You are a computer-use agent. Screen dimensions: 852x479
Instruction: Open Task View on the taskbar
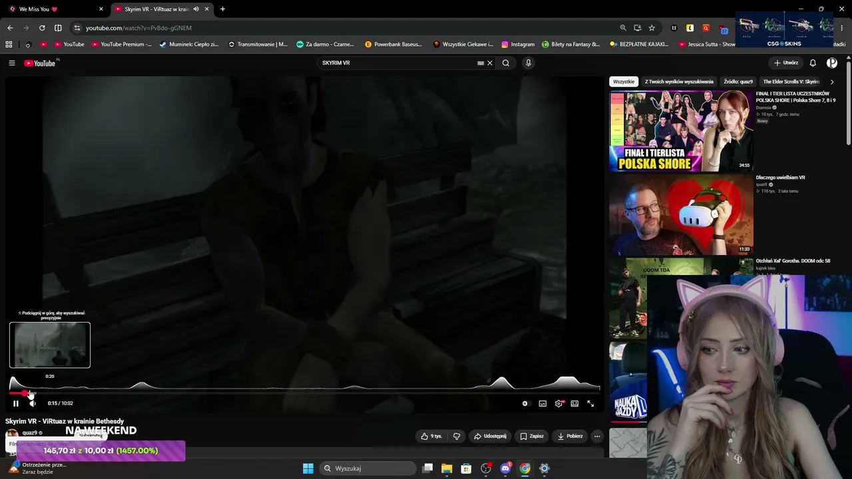(x=428, y=468)
